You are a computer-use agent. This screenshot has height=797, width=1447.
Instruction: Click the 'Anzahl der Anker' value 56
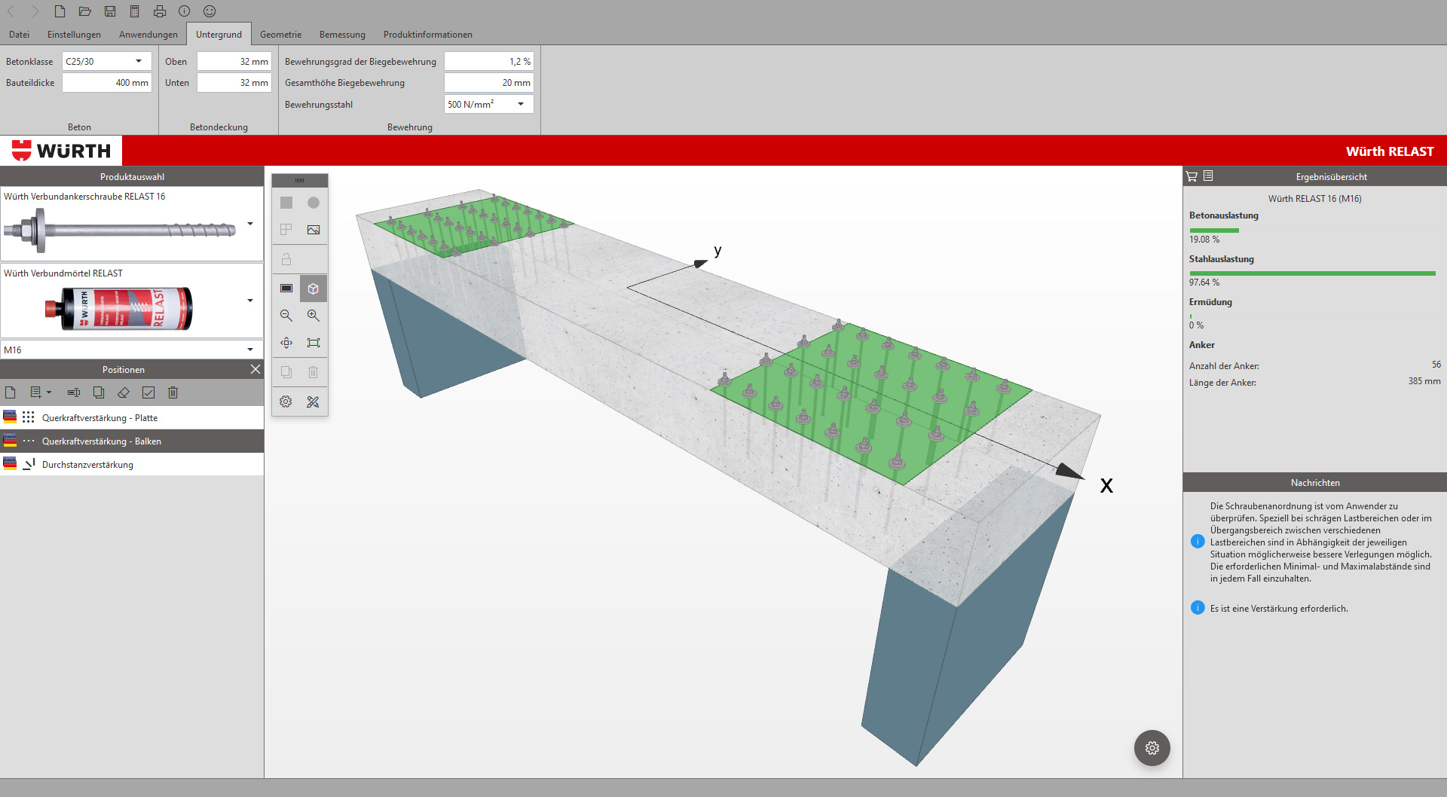1436,365
